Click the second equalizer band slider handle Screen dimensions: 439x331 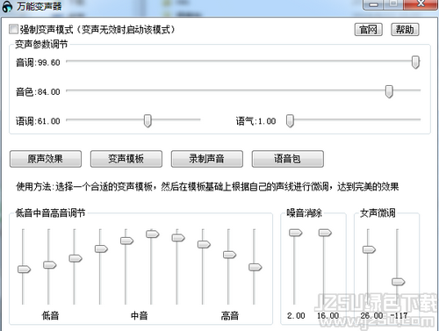point(49,265)
